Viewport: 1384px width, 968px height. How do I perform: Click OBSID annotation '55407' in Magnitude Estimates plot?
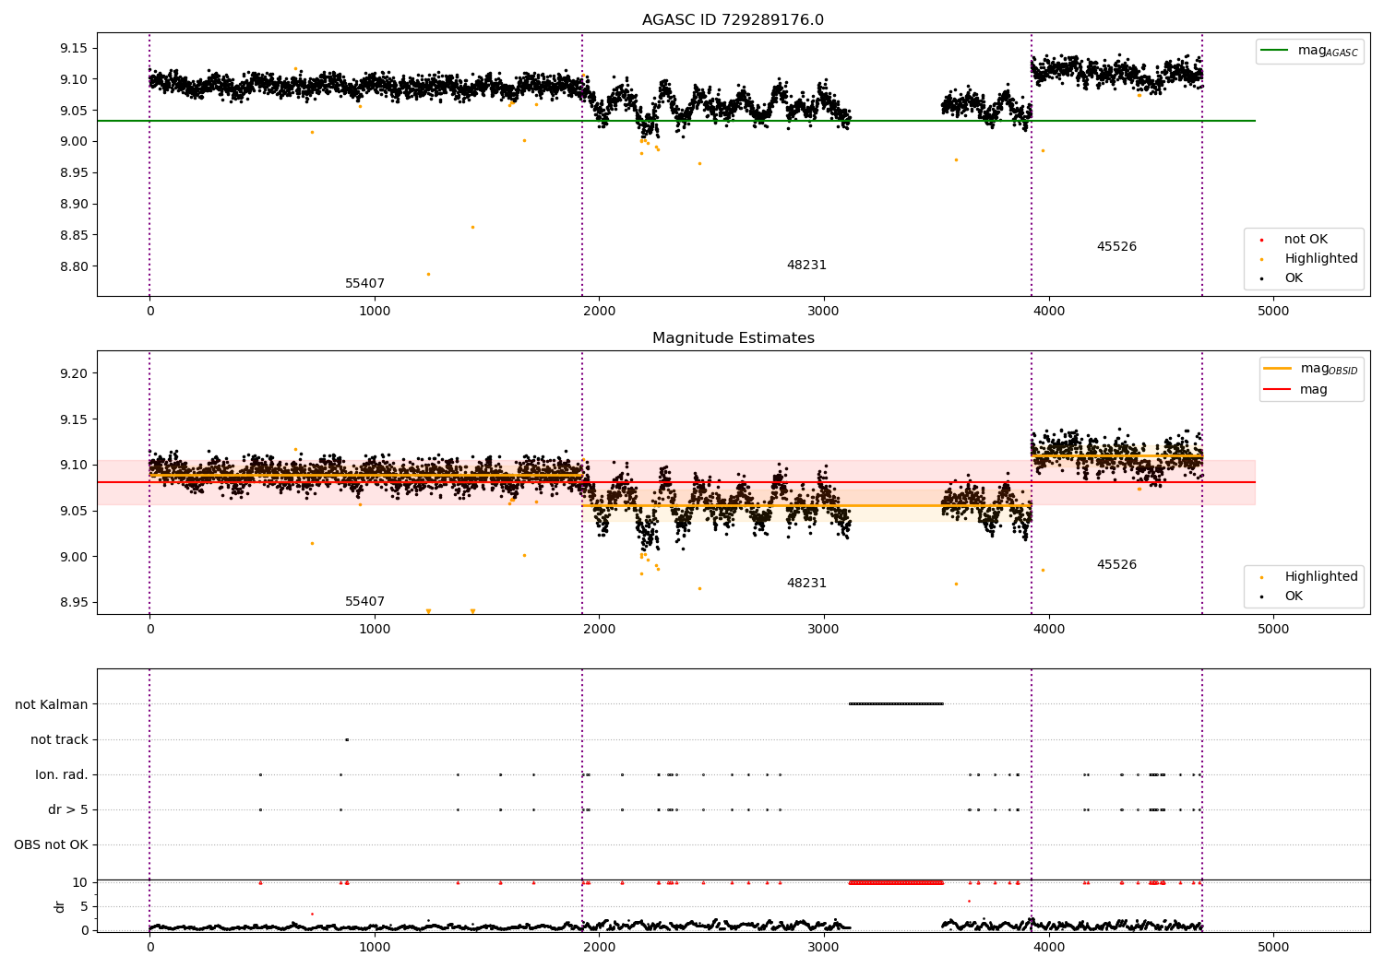point(364,602)
